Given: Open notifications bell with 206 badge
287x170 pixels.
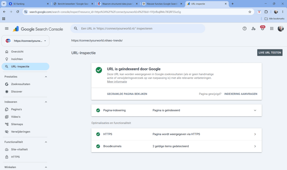Looking at the screenshot, I should pyautogui.click(x=262, y=28).
